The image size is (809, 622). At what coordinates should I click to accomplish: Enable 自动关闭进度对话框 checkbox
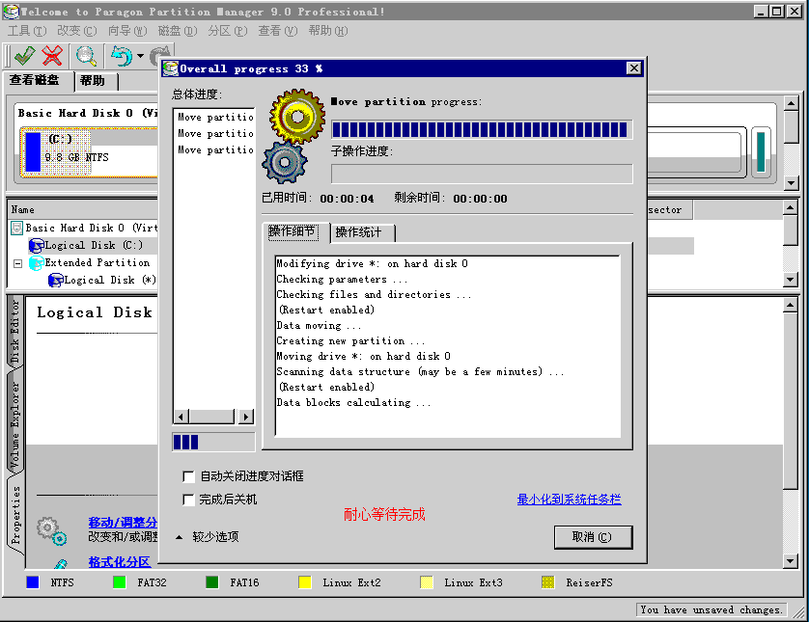coord(188,476)
